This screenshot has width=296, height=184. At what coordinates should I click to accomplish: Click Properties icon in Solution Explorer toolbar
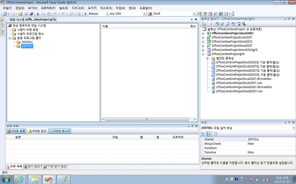click(x=203, y=24)
